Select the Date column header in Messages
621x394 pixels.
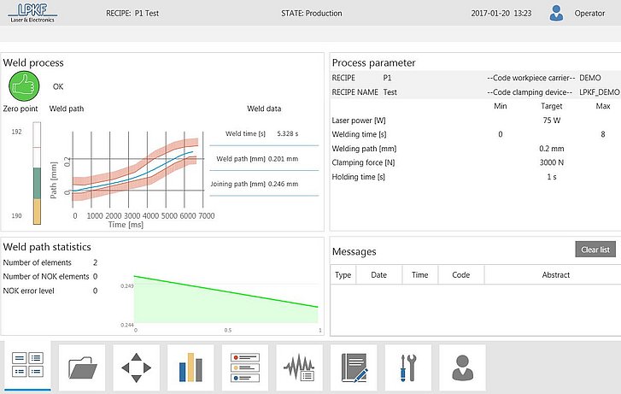click(378, 275)
